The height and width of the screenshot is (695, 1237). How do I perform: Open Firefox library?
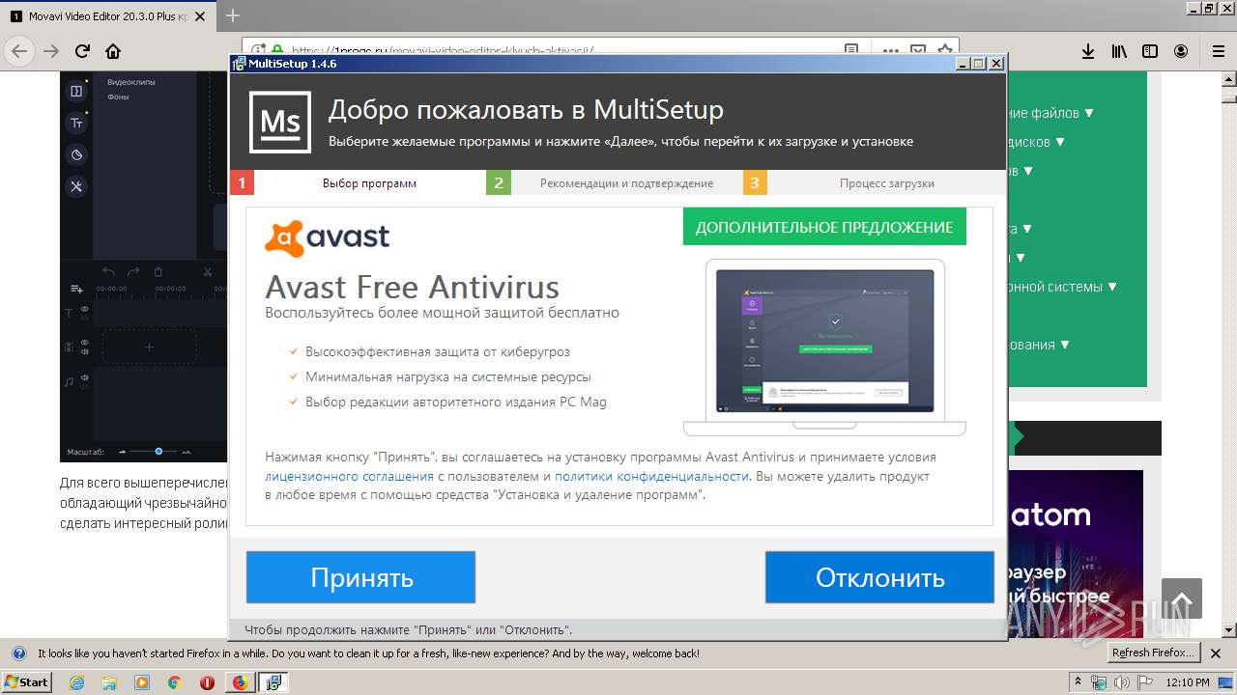click(x=1119, y=51)
